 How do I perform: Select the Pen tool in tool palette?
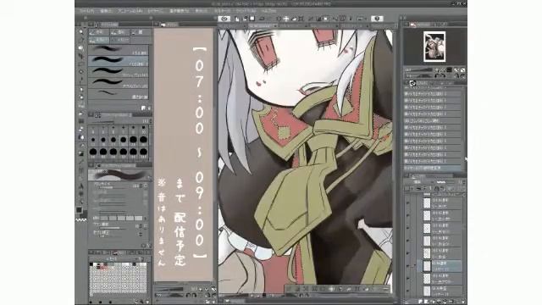pos(81,90)
